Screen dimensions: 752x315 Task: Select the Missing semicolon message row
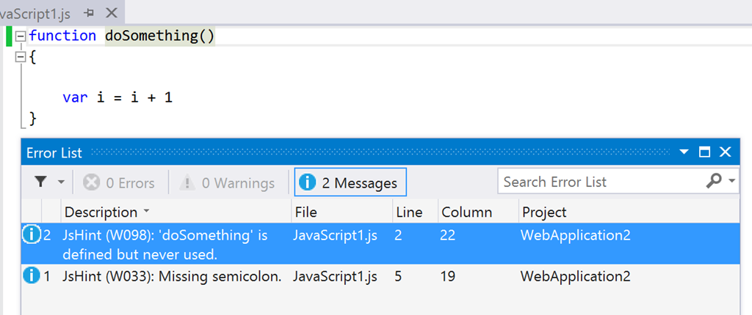[173, 276]
